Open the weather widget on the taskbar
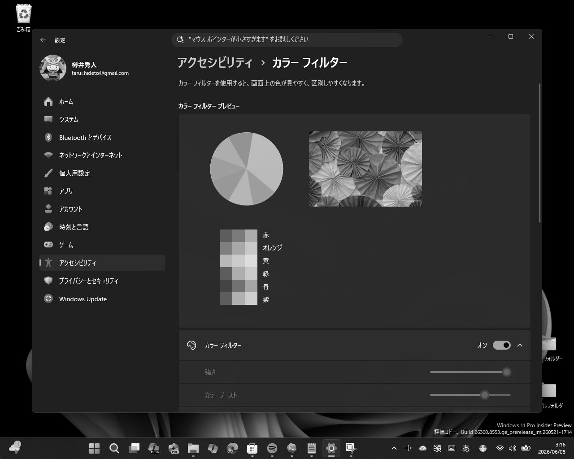The width and height of the screenshot is (574, 459). pos(15,447)
